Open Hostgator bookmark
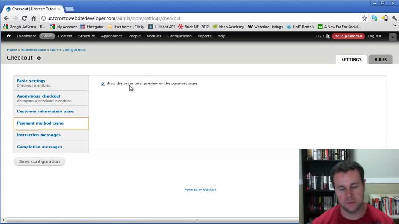 (92, 27)
